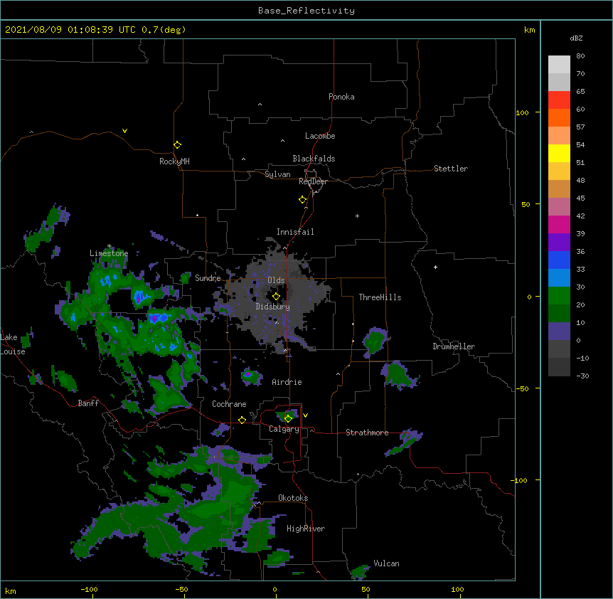613x599 pixels.
Task: Click the -50 tick on the bottom axis
Action: point(181,589)
